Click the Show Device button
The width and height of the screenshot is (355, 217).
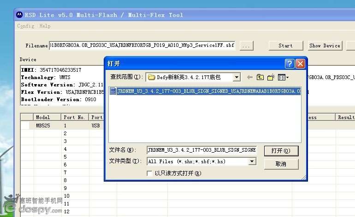pyautogui.click(x=325, y=46)
